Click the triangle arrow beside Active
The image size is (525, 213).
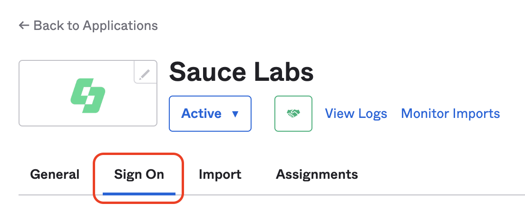point(234,114)
